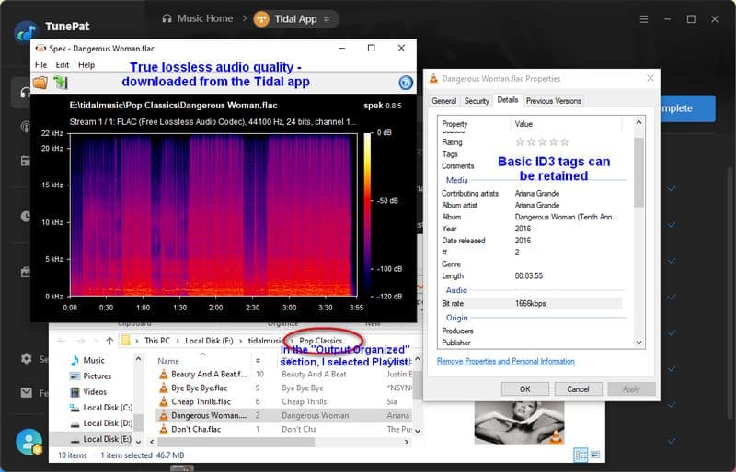Image resolution: width=736 pixels, height=472 pixels.
Task: Select Local Disk (D:) in navigation pane
Action: pos(108,423)
